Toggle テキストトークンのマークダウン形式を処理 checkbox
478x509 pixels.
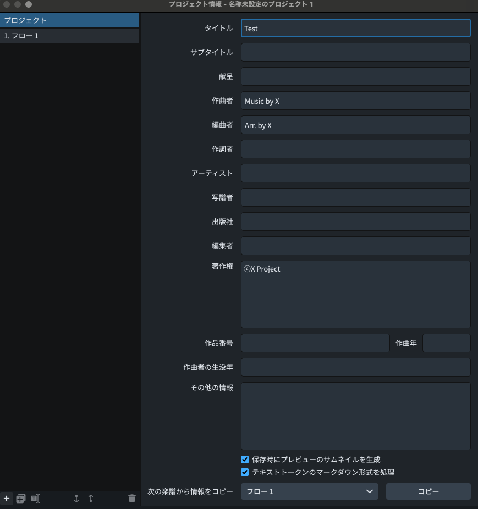click(245, 472)
